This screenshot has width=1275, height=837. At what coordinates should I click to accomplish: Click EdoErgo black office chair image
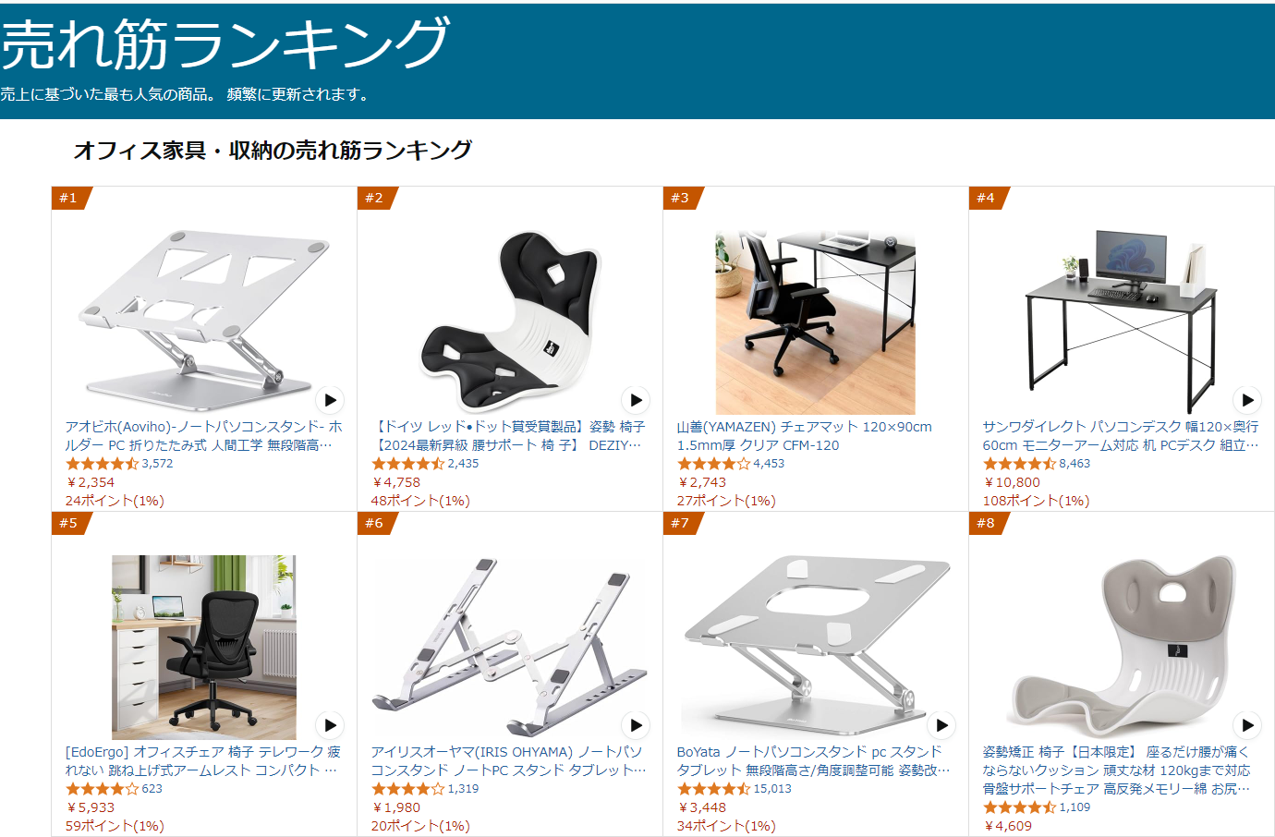[204, 648]
